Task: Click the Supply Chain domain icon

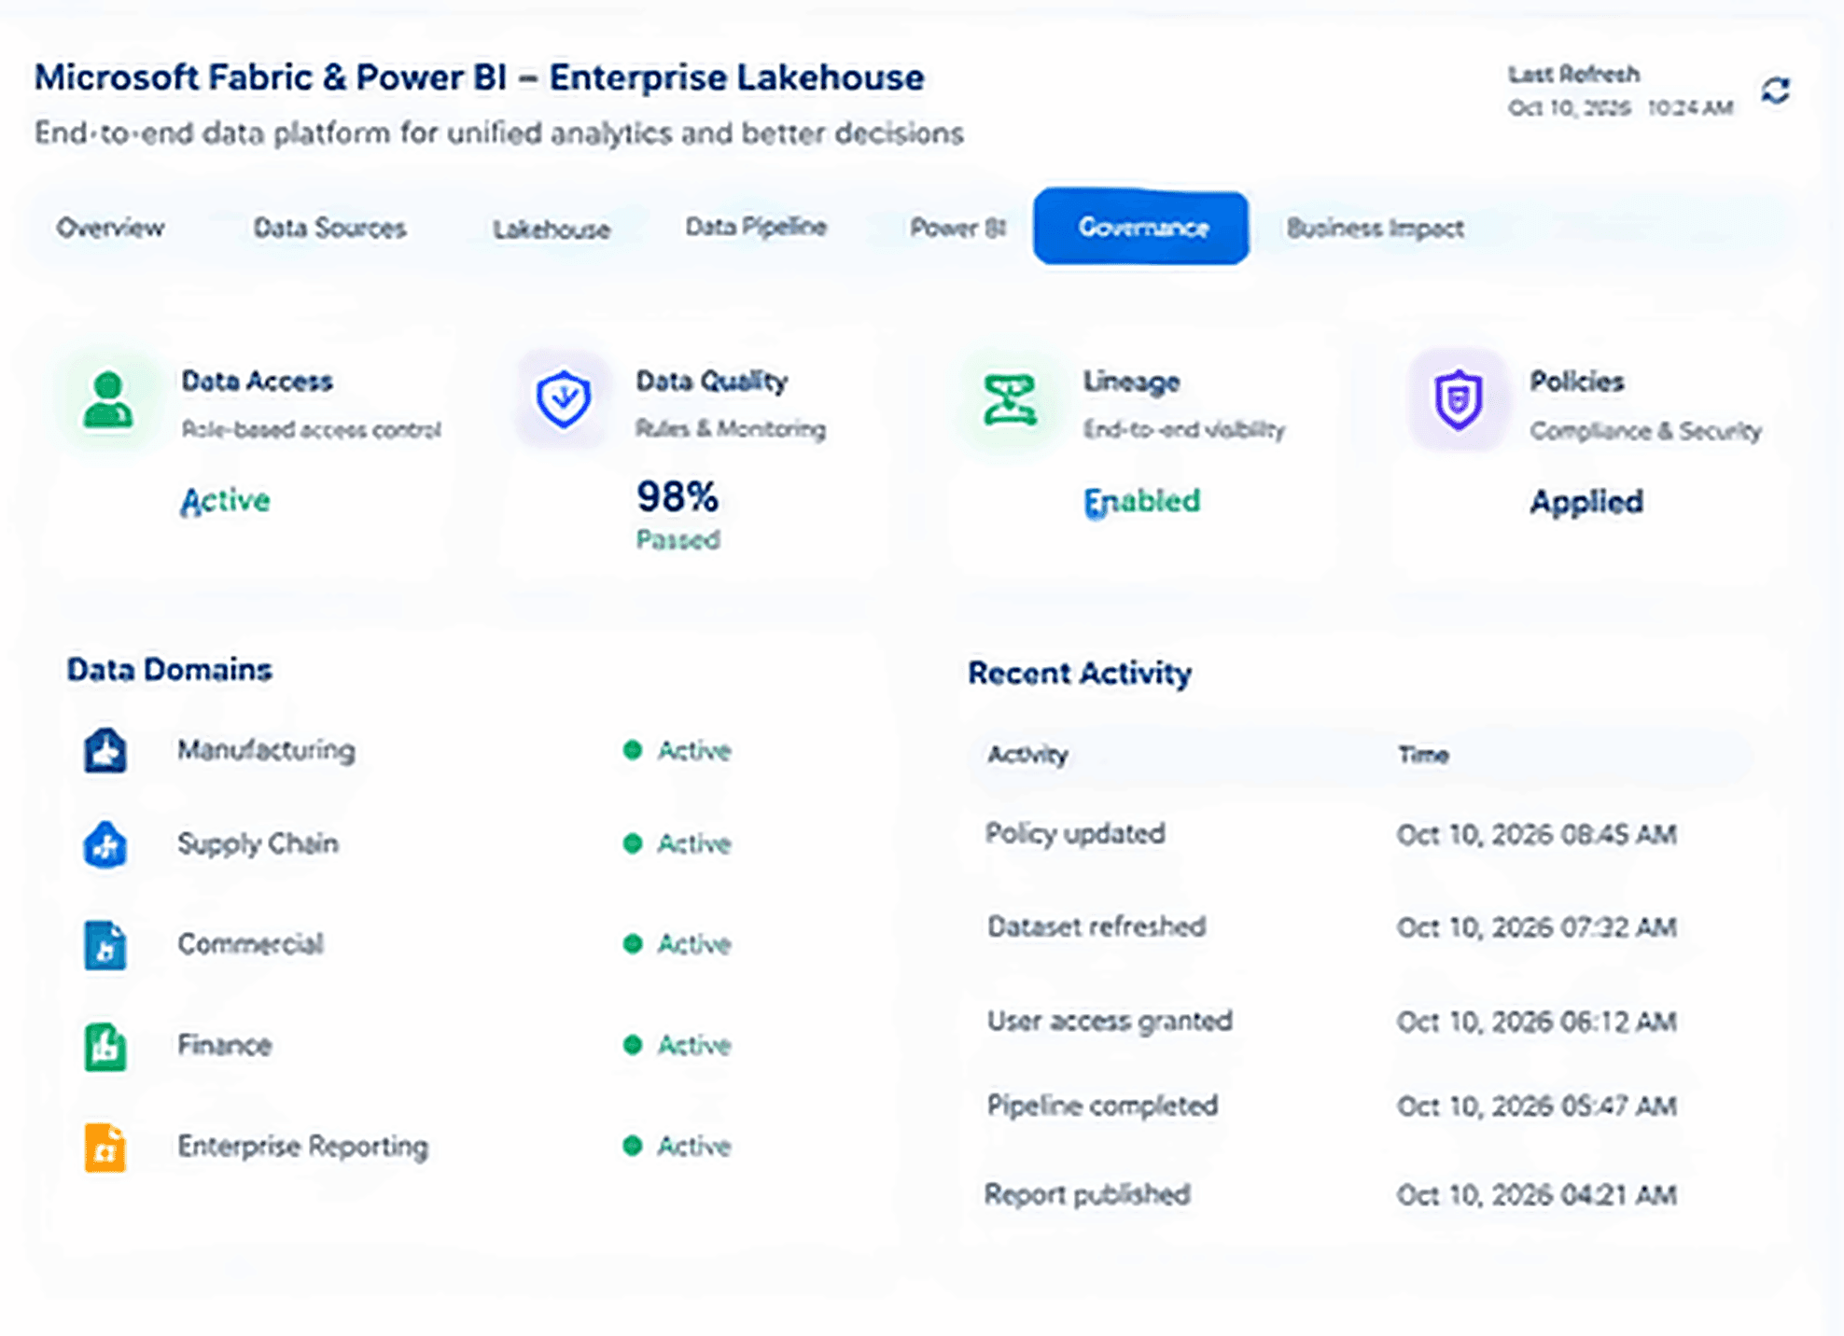Action: (x=105, y=844)
